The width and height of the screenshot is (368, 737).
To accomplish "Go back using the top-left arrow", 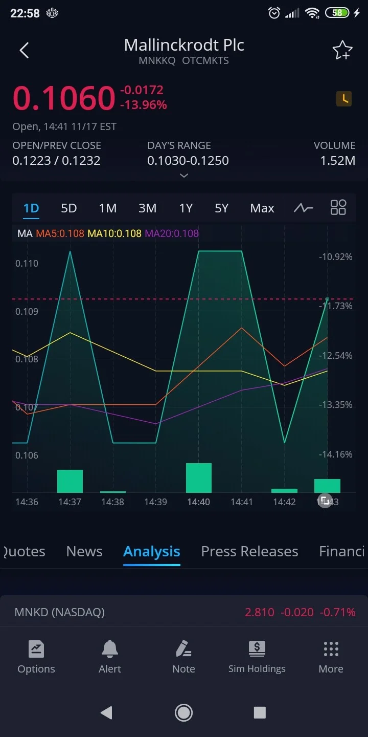I will click(x=24, y=50).
